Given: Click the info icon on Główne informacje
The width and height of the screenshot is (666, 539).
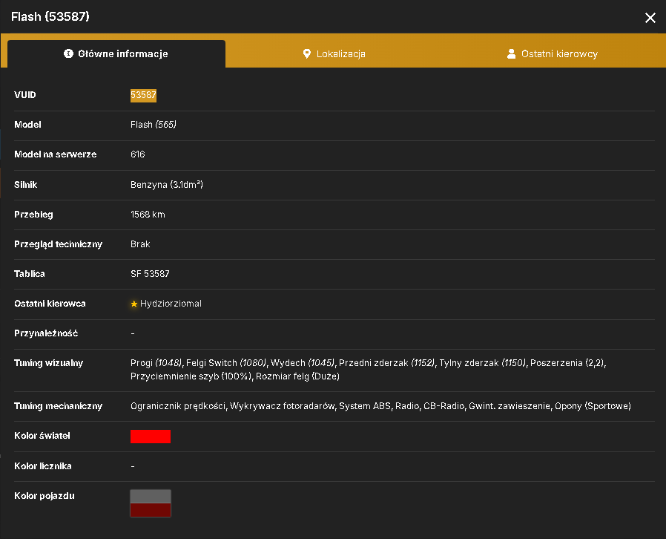Looking at the screenshot, I should [68, 53].
